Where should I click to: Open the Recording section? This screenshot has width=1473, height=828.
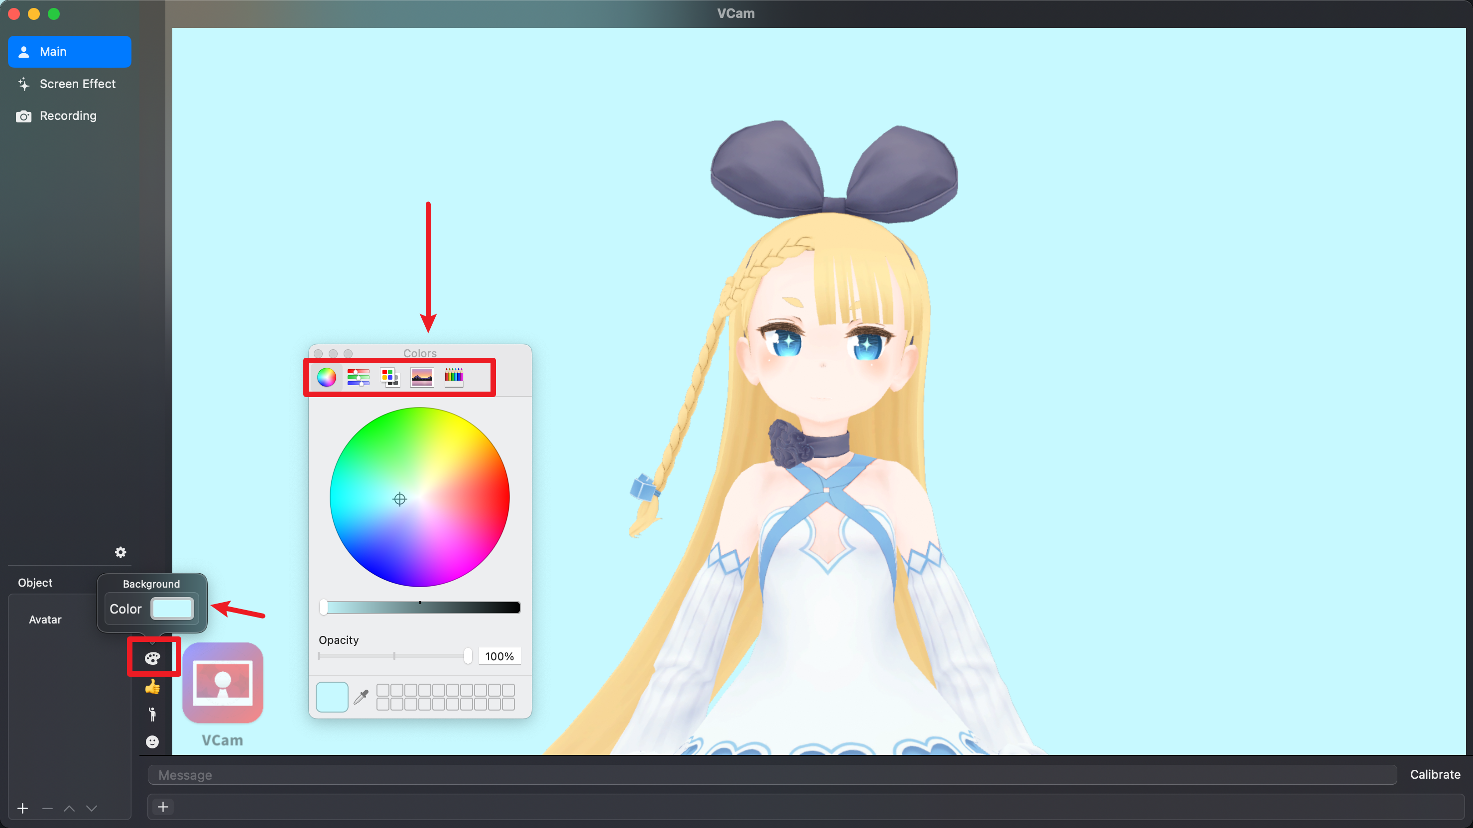[x=69, y=116]
